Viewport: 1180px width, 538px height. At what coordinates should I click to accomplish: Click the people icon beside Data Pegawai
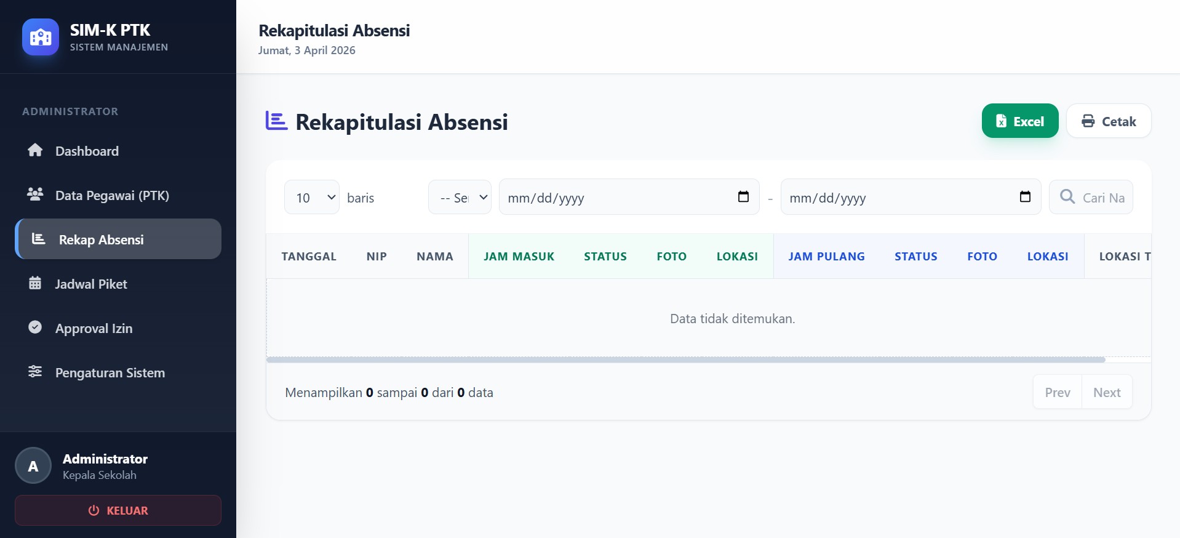click(34, 195)
